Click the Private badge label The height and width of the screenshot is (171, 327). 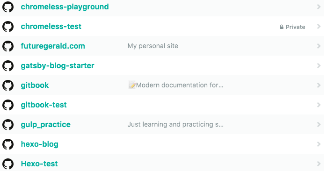click(x=296, y=27)
